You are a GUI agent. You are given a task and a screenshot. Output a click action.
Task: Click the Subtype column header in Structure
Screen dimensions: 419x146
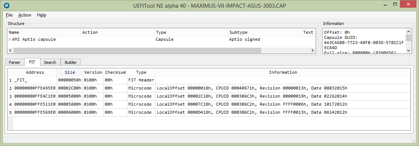coord(264,32)
